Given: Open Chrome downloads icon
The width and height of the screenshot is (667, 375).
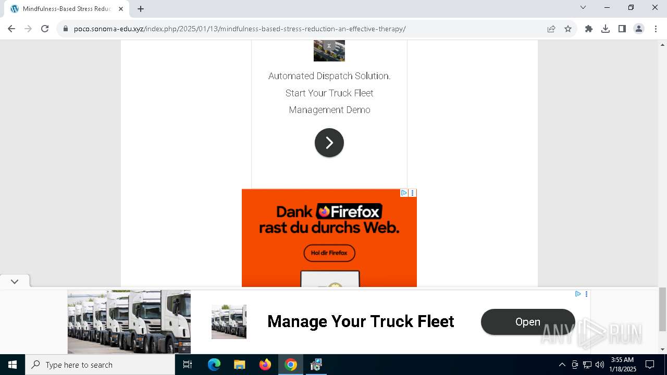Looking at the screenshot, I should tap(606, 29).
